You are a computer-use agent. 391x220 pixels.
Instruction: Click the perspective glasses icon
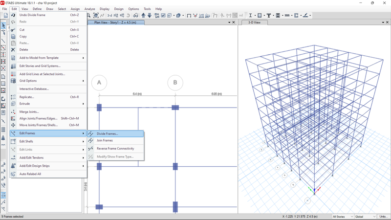[135, 16]
